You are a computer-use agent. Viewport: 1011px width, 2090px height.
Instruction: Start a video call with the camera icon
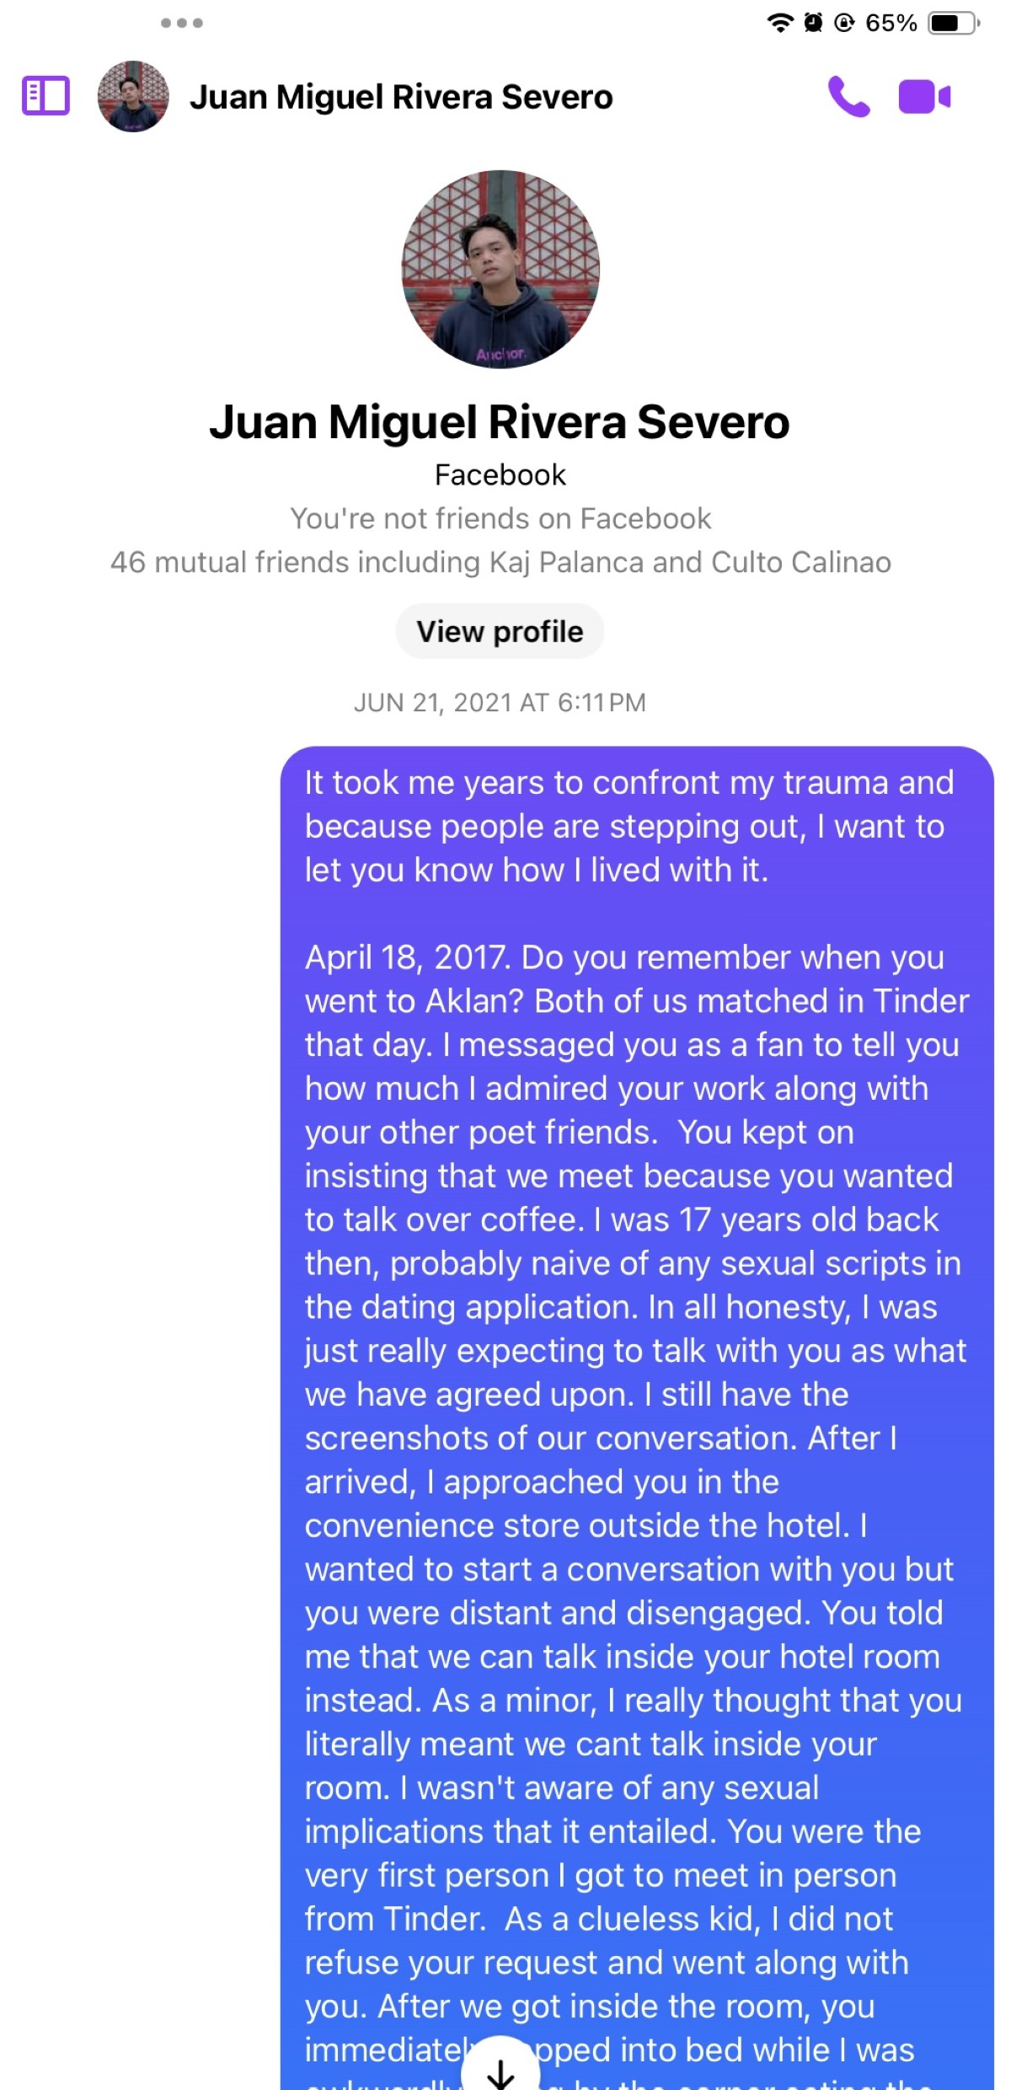click(x=924, y=97)
